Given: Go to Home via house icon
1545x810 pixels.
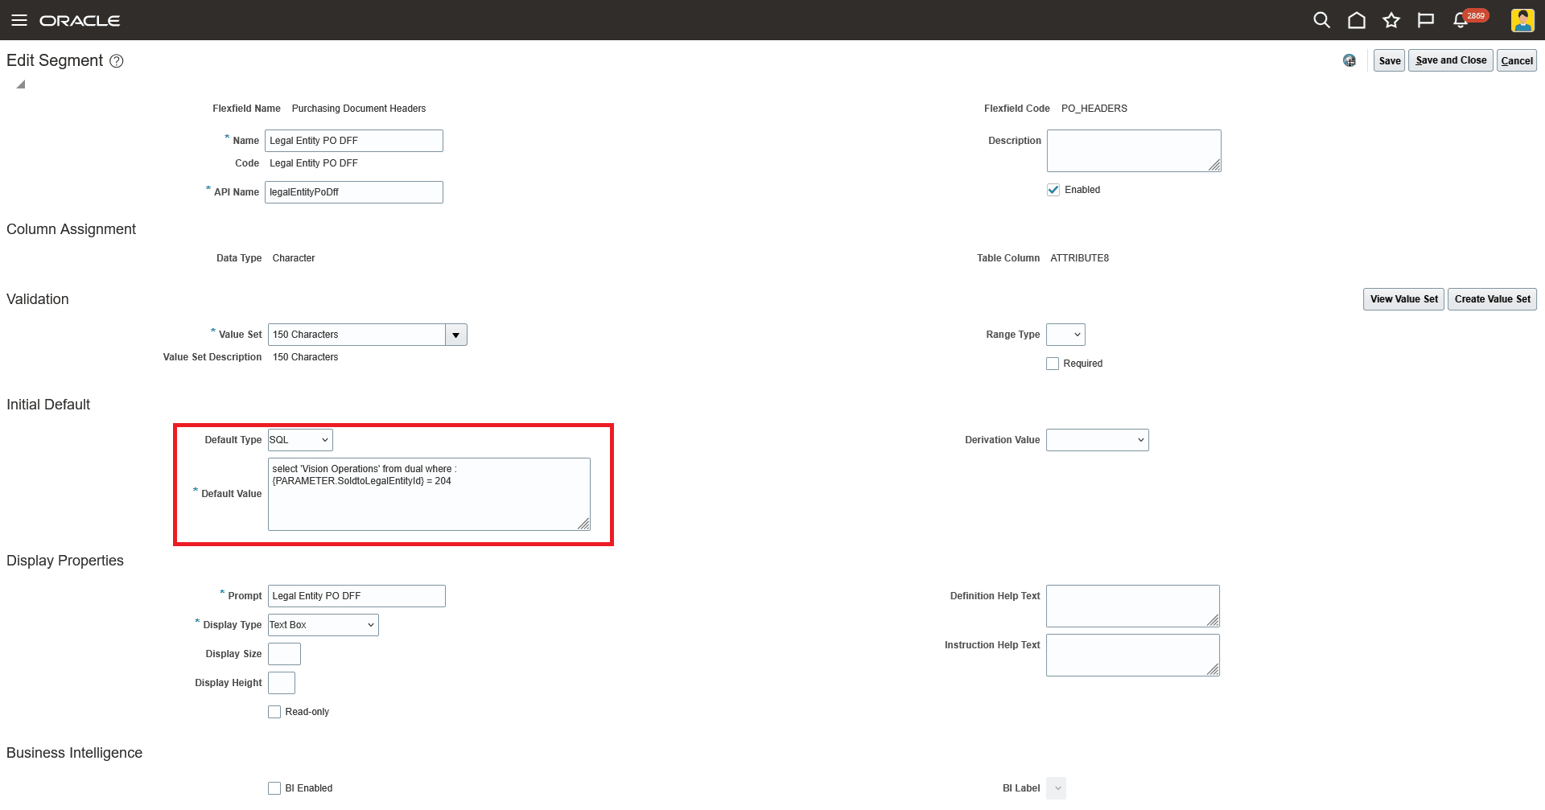Looking at the screenshot, I should 1357,20.
